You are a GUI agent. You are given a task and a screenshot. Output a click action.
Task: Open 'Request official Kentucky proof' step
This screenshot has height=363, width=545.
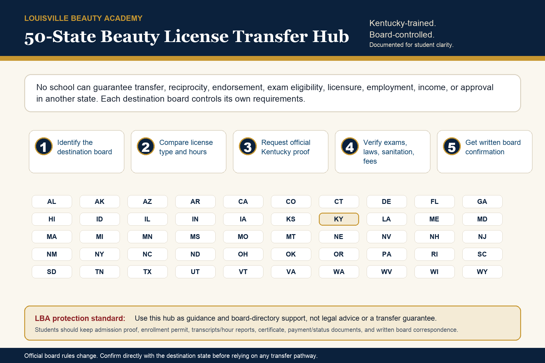click(281, 152)
